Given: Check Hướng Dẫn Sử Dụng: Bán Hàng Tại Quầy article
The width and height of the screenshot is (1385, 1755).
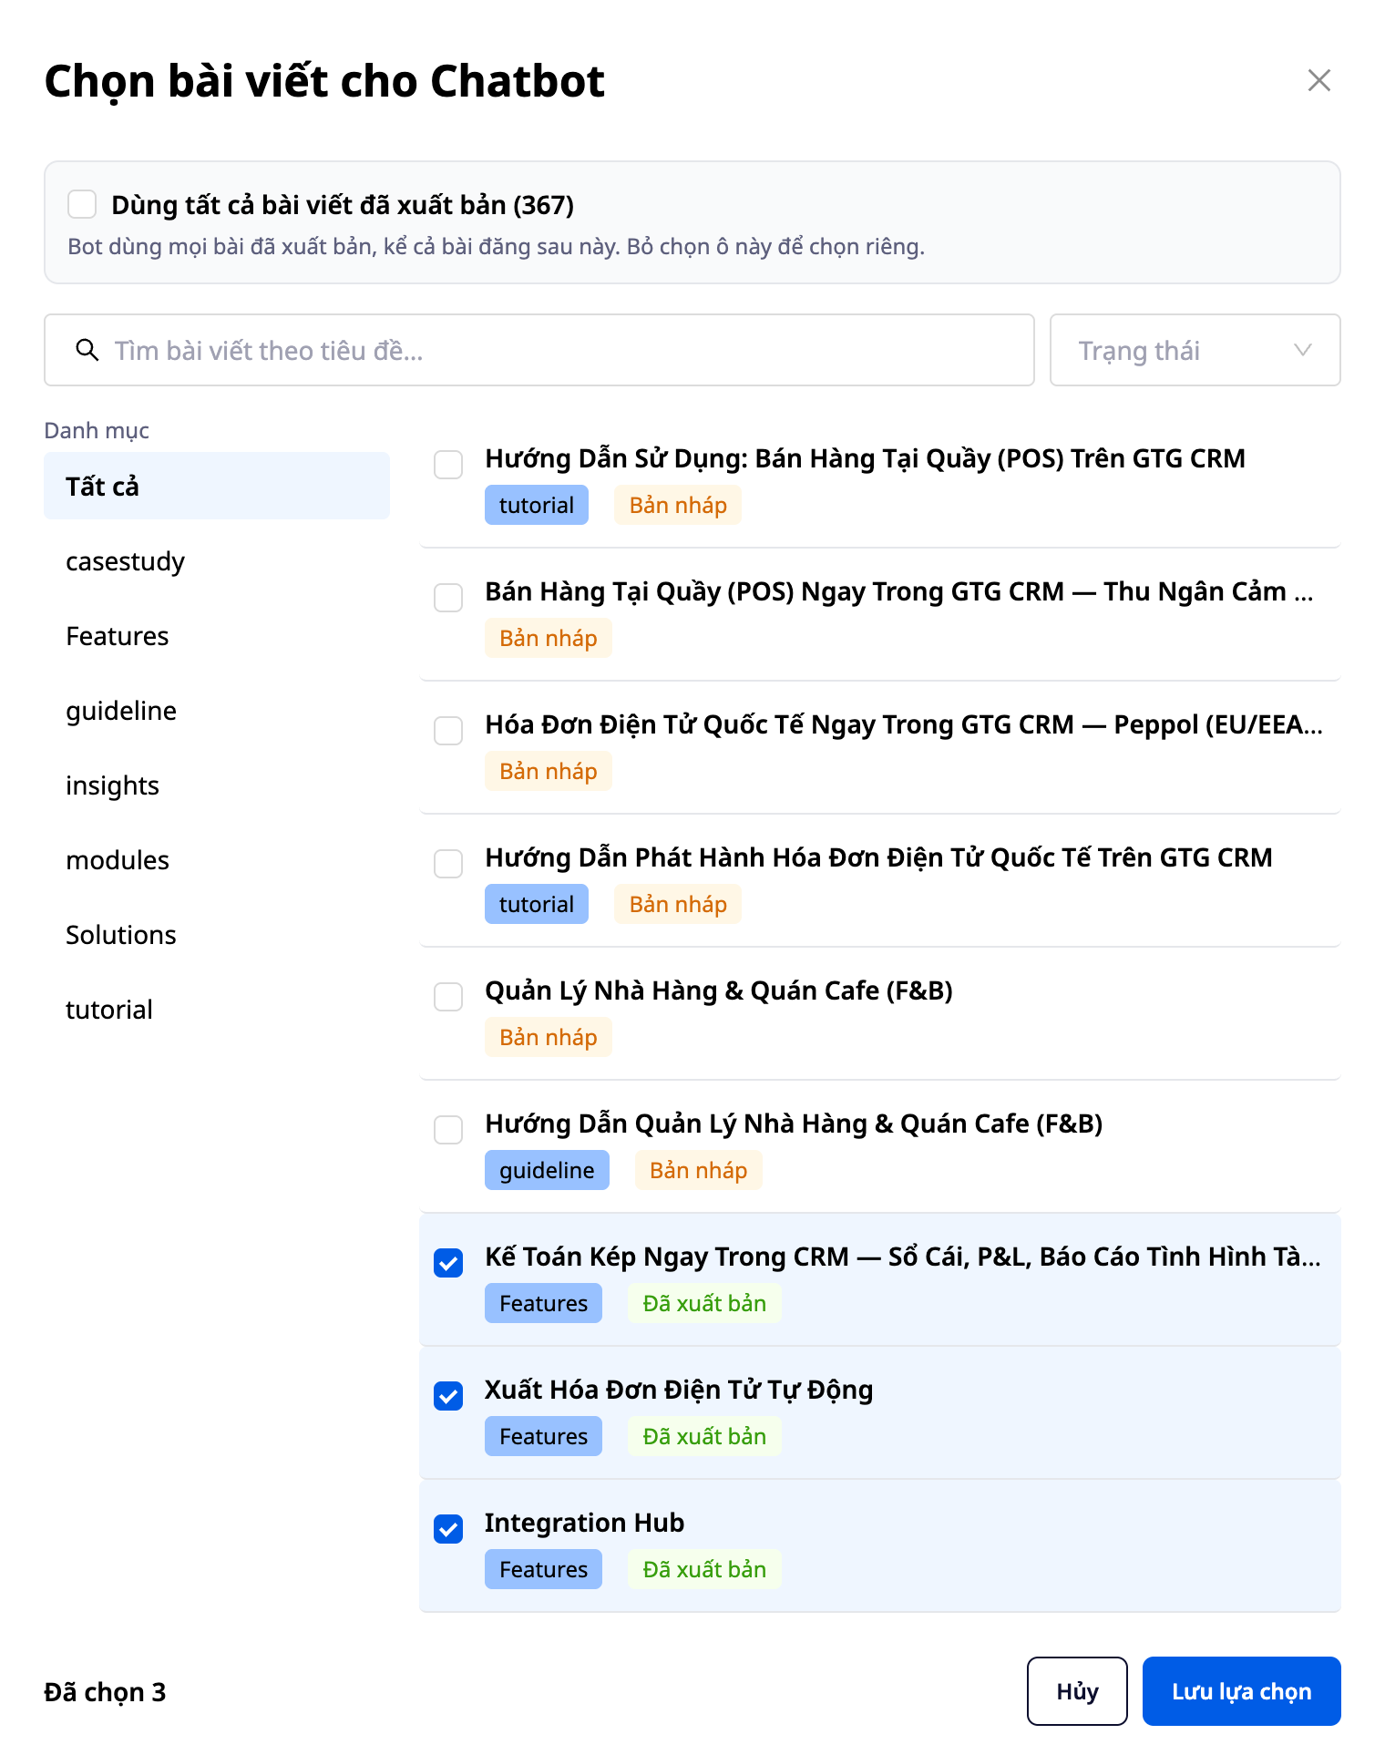Looking at the screenshot, I should 448,464.
